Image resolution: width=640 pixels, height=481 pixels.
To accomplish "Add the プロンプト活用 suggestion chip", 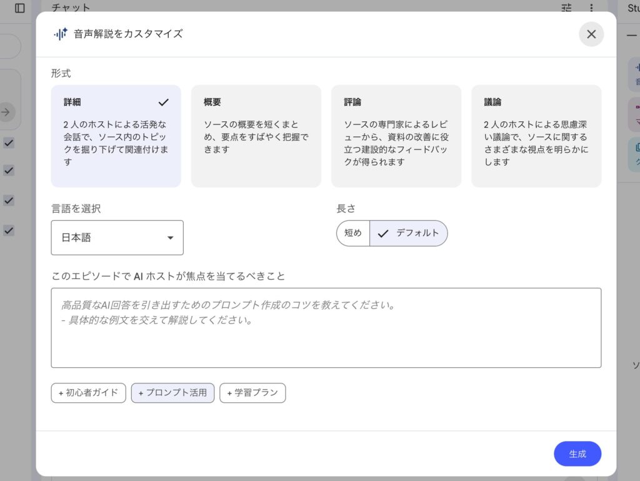I will pos(172,393).
